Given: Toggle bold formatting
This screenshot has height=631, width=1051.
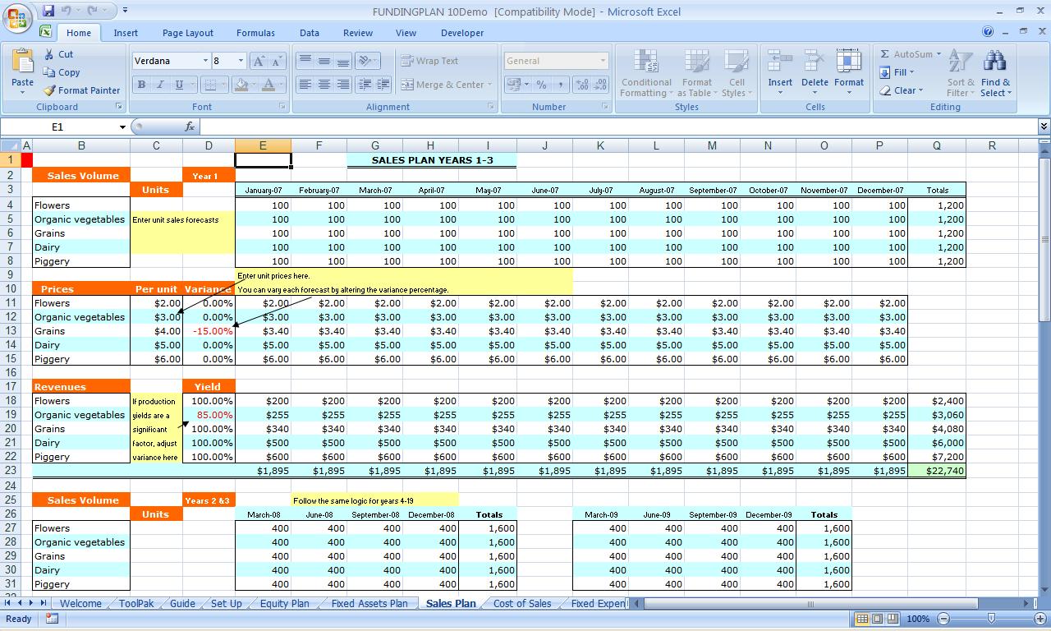Looking at the screenshot, I should point(141,85).
